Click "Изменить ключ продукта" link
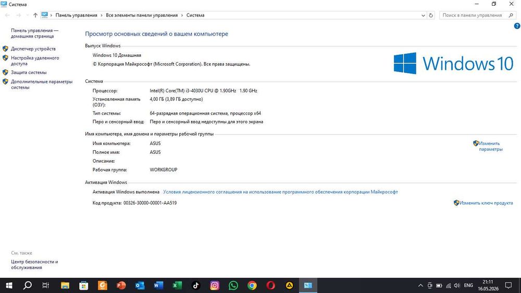The width and height of the screenshot is (521, 293). pyautogui.click(x=486, y=203)
